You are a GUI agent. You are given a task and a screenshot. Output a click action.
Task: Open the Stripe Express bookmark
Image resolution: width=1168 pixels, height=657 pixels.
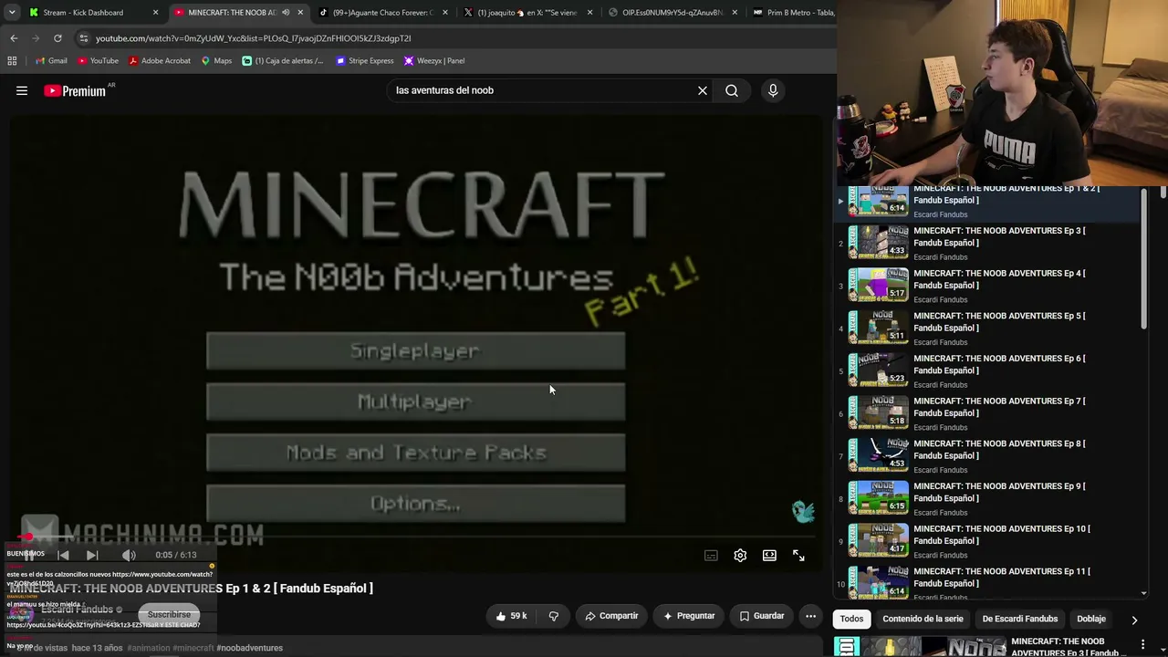(x=365, y=61)
